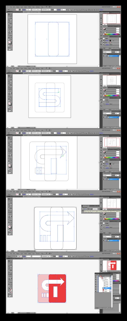This screenshot has width=127, height=321.
Task: Open Edit menu in the rounded-rectangles window
Action: (14, 7)
